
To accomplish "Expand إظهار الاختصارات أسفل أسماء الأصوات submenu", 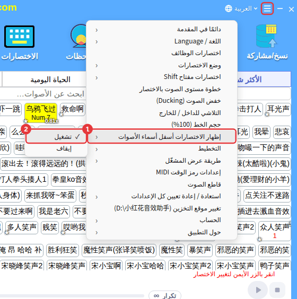I will 162,137.
